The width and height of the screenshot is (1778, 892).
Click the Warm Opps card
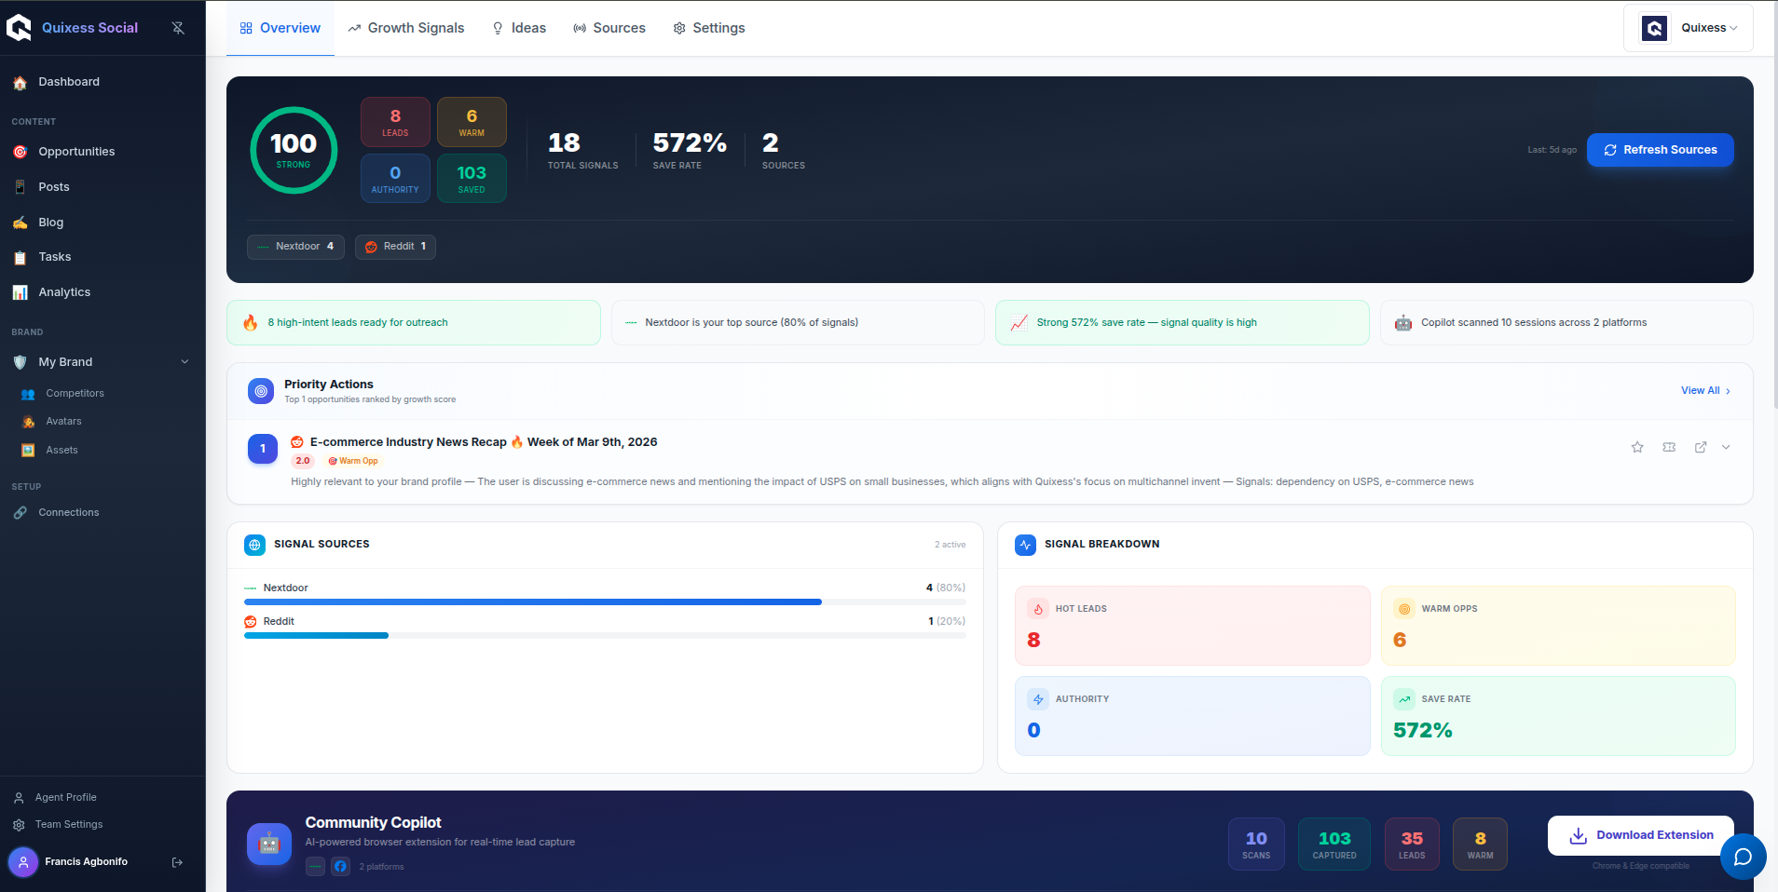point(1558,626)
